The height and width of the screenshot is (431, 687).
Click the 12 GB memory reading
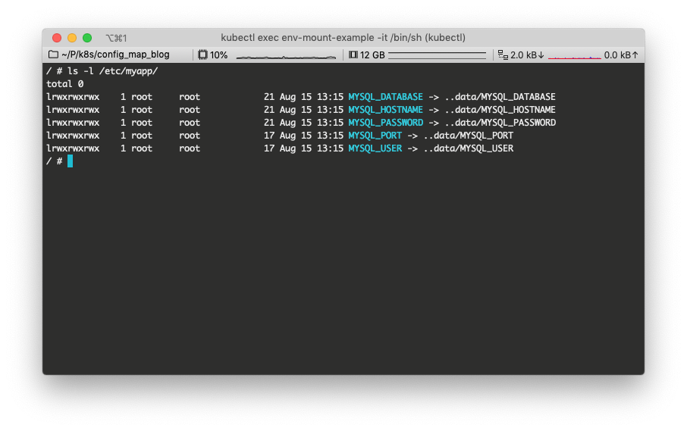point(372,55)
